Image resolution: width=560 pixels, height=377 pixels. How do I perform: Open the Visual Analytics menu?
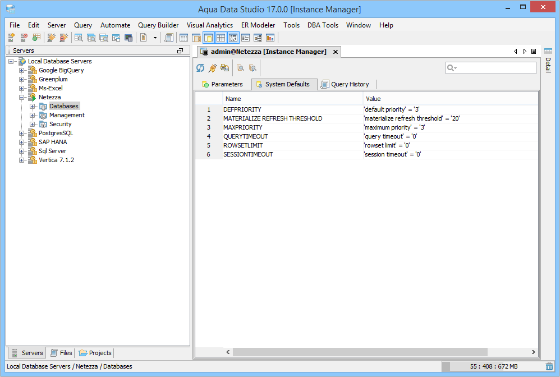coord(210,25)
